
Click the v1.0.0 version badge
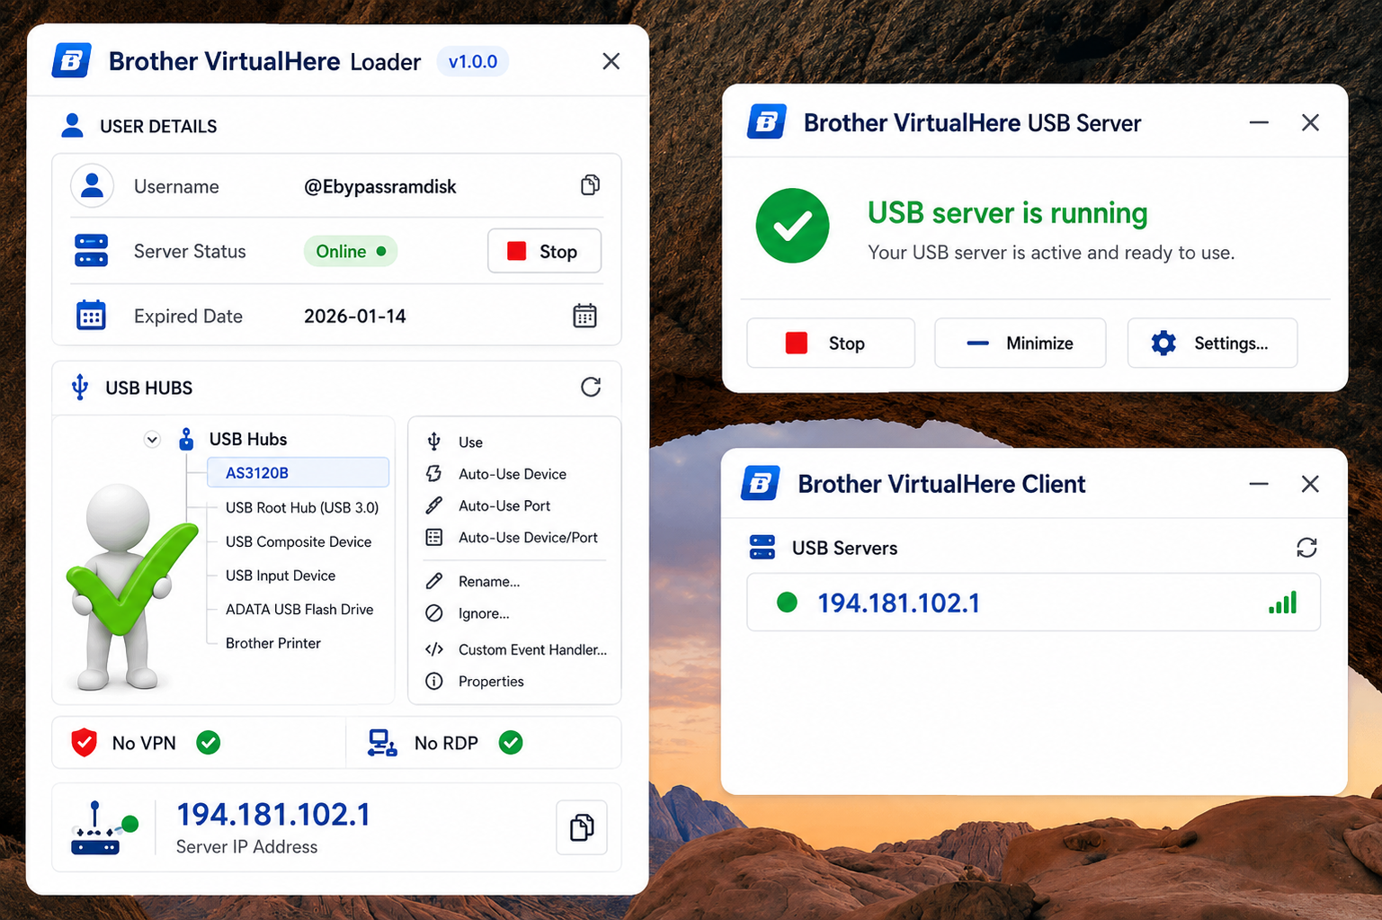473,61
